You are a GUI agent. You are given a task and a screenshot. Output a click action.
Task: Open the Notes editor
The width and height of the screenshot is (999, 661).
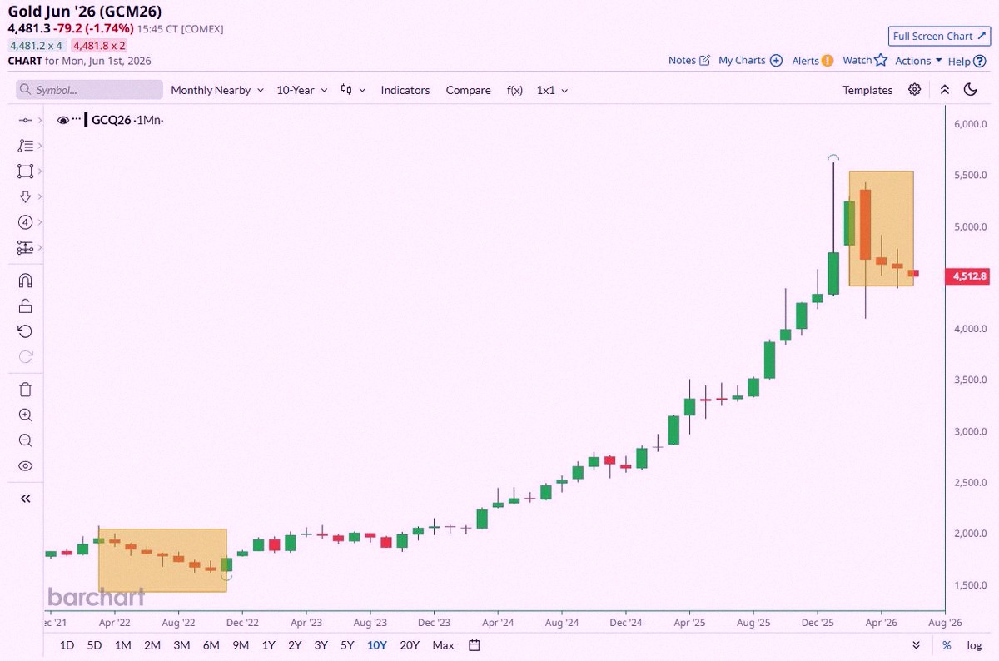coord(689,60)
